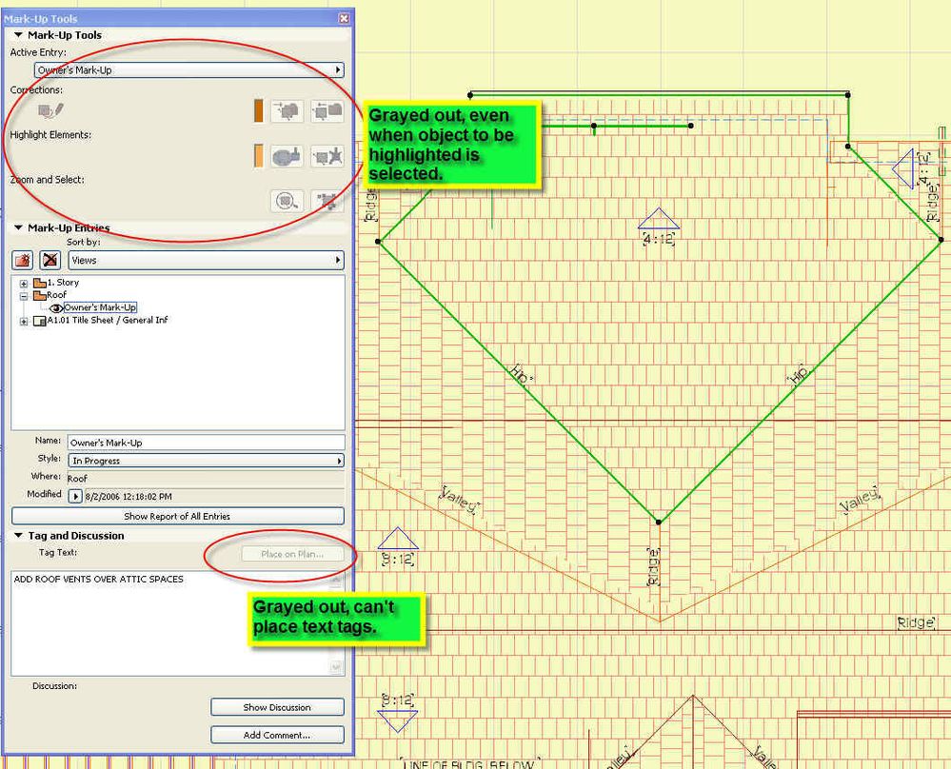This screenshot has height=769, width=951.
Task: Click the Highlight Selected Elements icon
Action: [287, 156]
